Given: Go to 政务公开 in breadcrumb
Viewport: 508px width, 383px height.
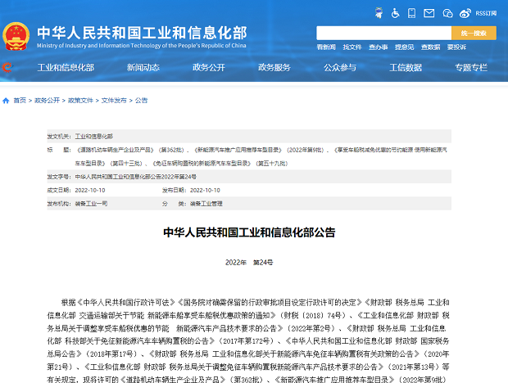Looking at the screenshot, I should point(47,101).
